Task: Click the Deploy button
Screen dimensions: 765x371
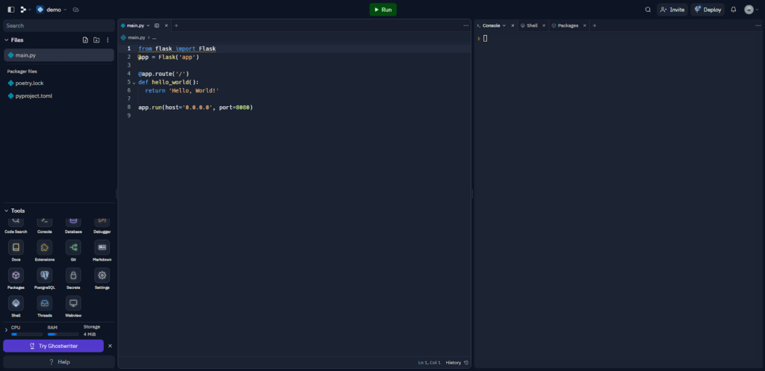Action: pos(707,10)
